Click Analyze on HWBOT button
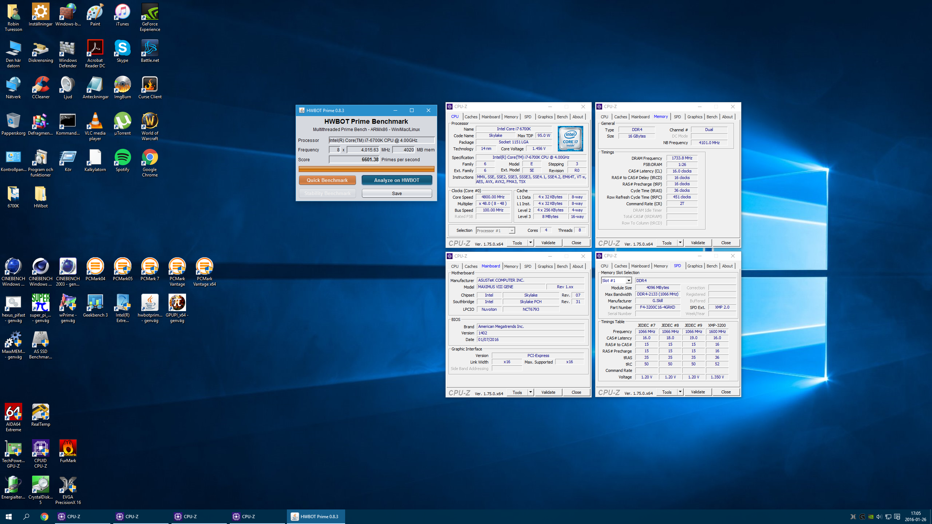Viewport: 932px width, 524px height. coord(397,180)
